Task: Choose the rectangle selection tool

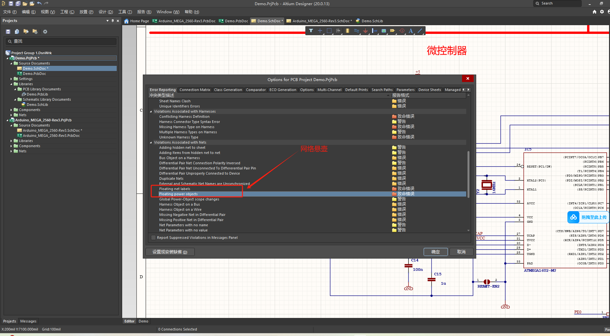Action: (329, 31)
